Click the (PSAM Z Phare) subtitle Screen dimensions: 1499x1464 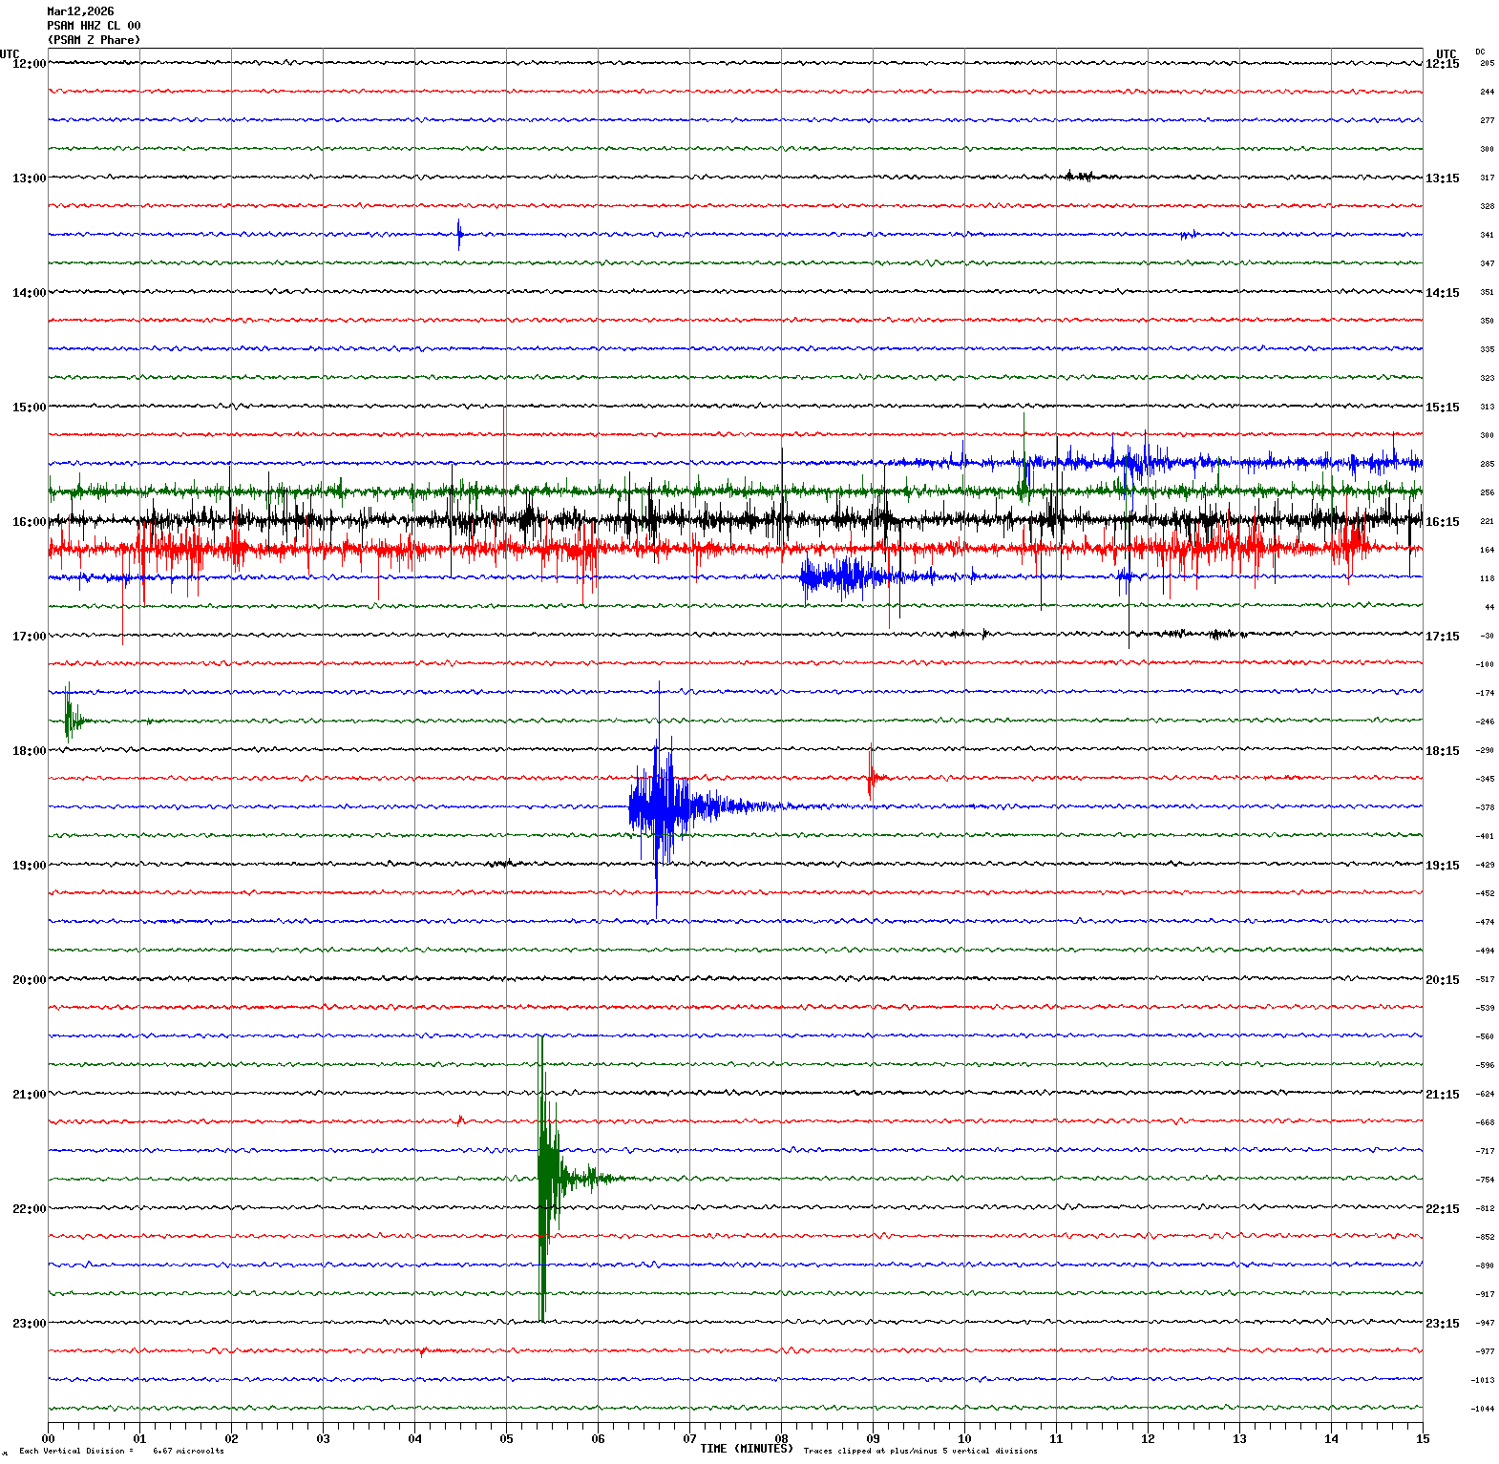click(x=94, y=40)
